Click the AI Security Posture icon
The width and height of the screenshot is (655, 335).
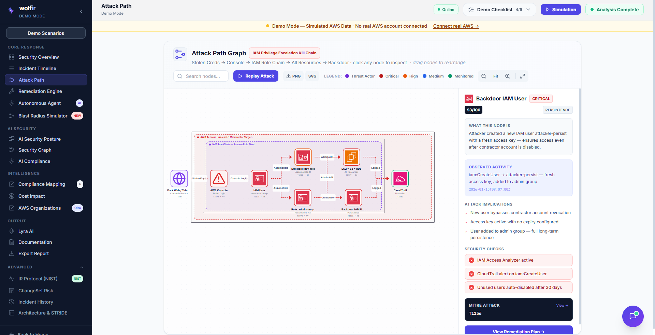pos(12,139)
